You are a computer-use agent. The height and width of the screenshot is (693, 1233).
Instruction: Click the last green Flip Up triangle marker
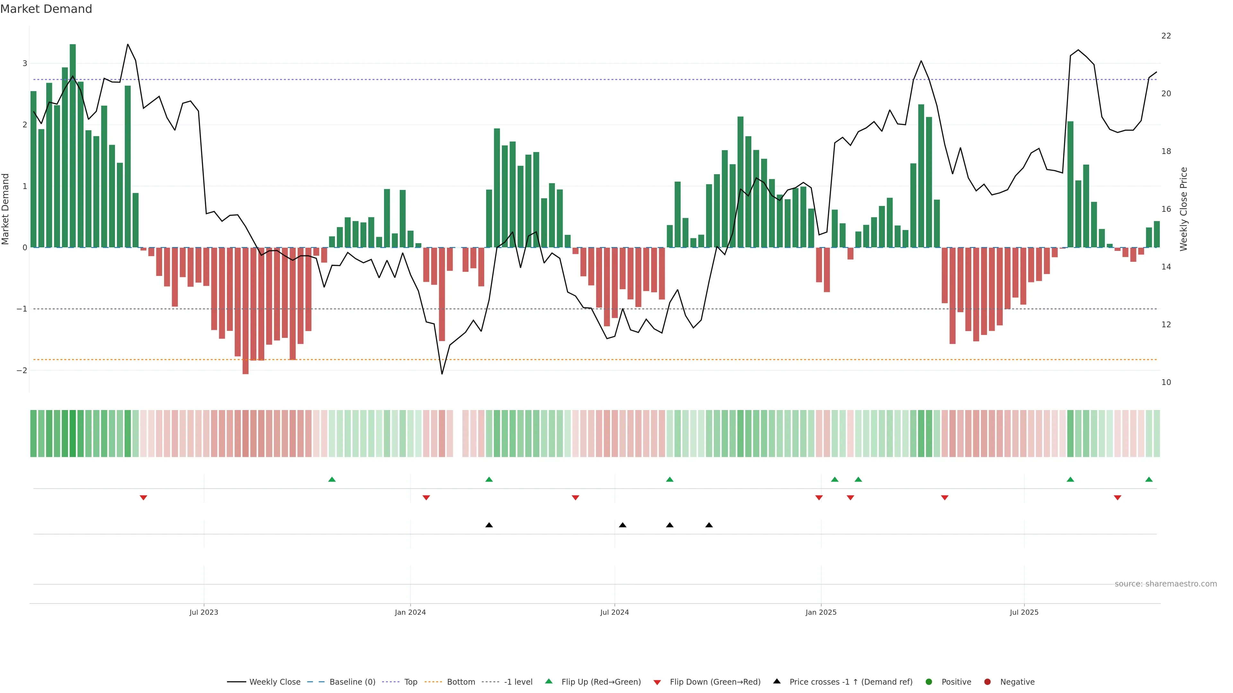pos(1149,479)
